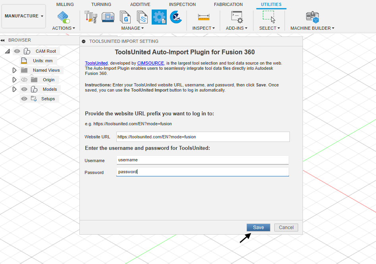Click the Machine Builder icon
The height and width of the screenshot is (264, 376).
pyautogui.click(x=312, y=17)
